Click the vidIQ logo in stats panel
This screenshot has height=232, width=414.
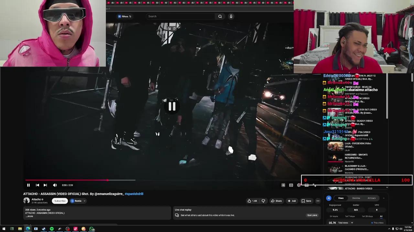[329, 198]
